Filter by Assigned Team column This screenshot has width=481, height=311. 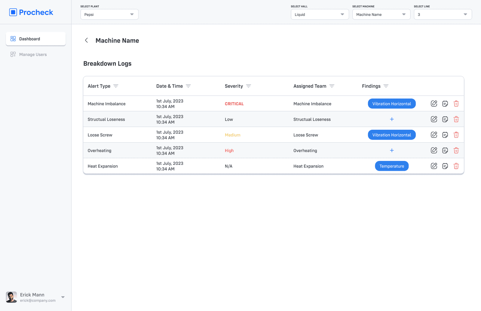332,86
